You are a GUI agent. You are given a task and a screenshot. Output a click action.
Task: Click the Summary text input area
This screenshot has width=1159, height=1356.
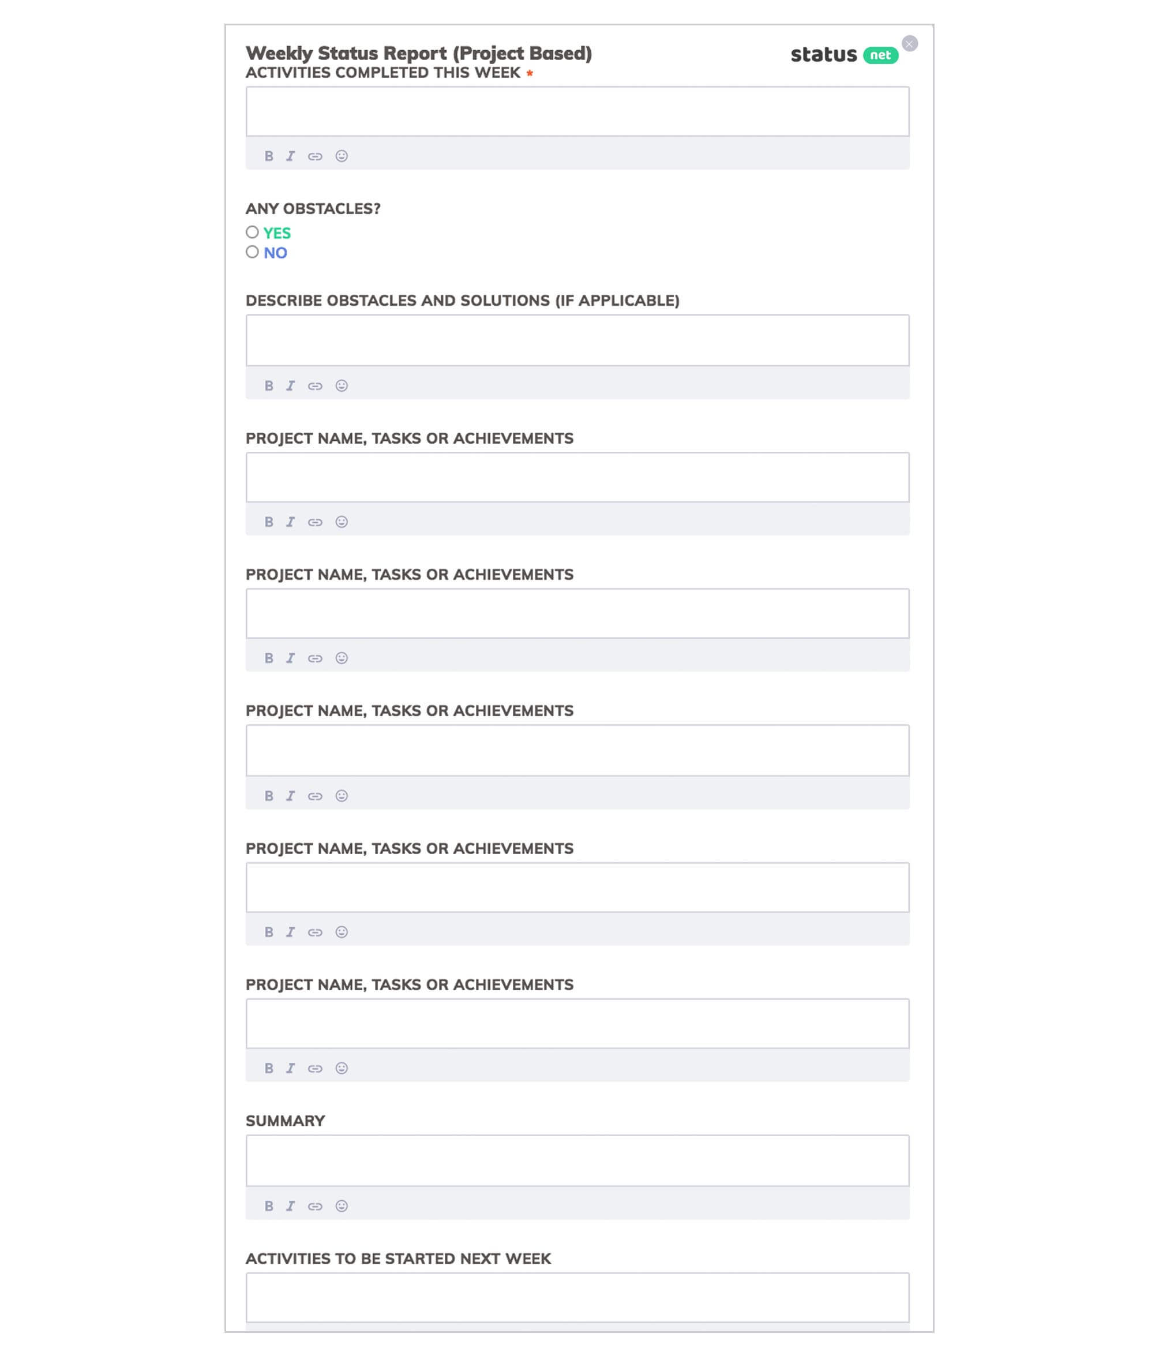tap(577, 1159)
